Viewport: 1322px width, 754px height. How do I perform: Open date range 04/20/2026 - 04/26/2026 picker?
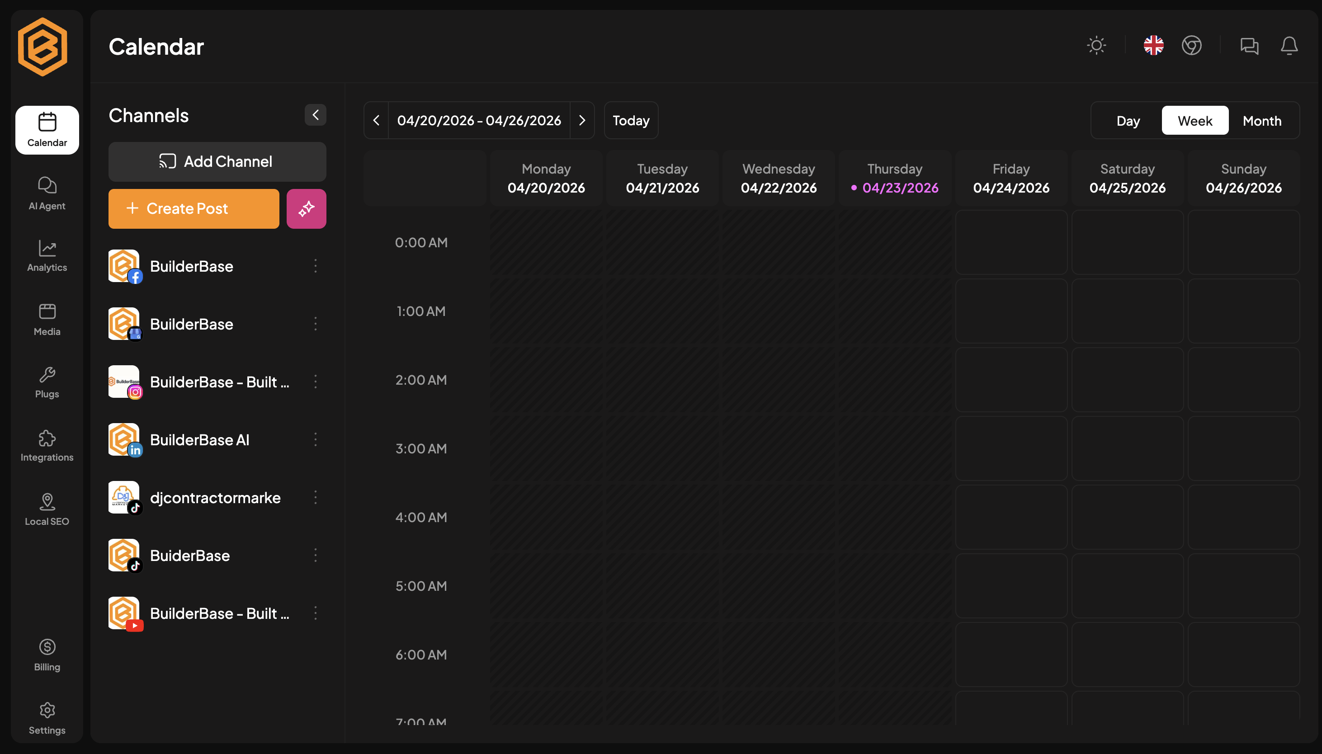point(479,120)
